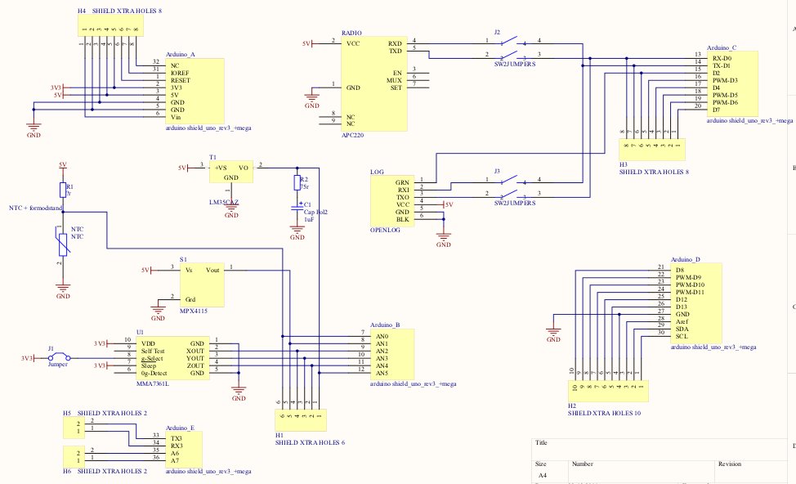The image size is (796, 484).
Task: Select the H1 SHIELD XTRA HOLES 6 header
Action: pos(298,419)
